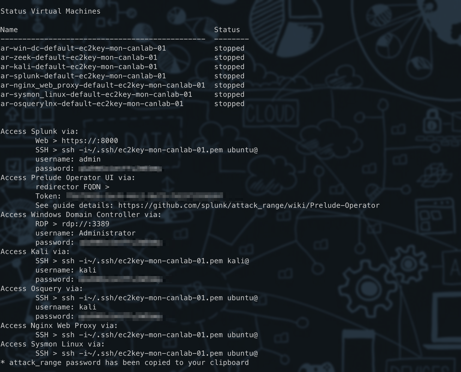Click the RDP link rdp://:3389
The image size is (461, 372).
tap(85, 224)
